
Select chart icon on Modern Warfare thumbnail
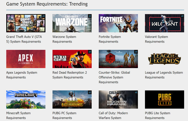[136, 92]
